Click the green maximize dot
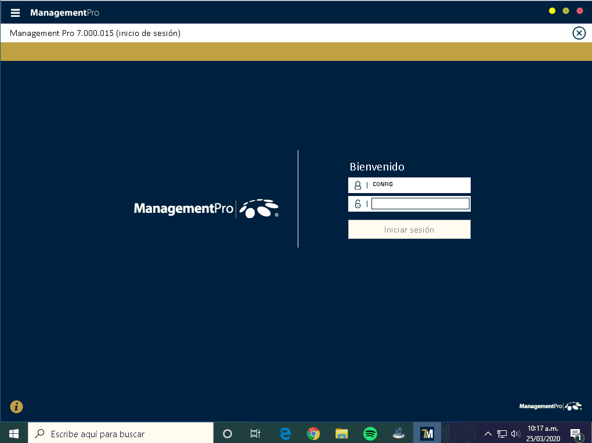The width and height of the screenshot is (592, 443). coord(566,11)
